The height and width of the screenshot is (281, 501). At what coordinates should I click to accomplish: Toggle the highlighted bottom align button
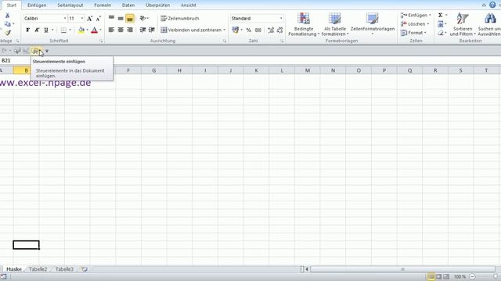click(130, 19)
